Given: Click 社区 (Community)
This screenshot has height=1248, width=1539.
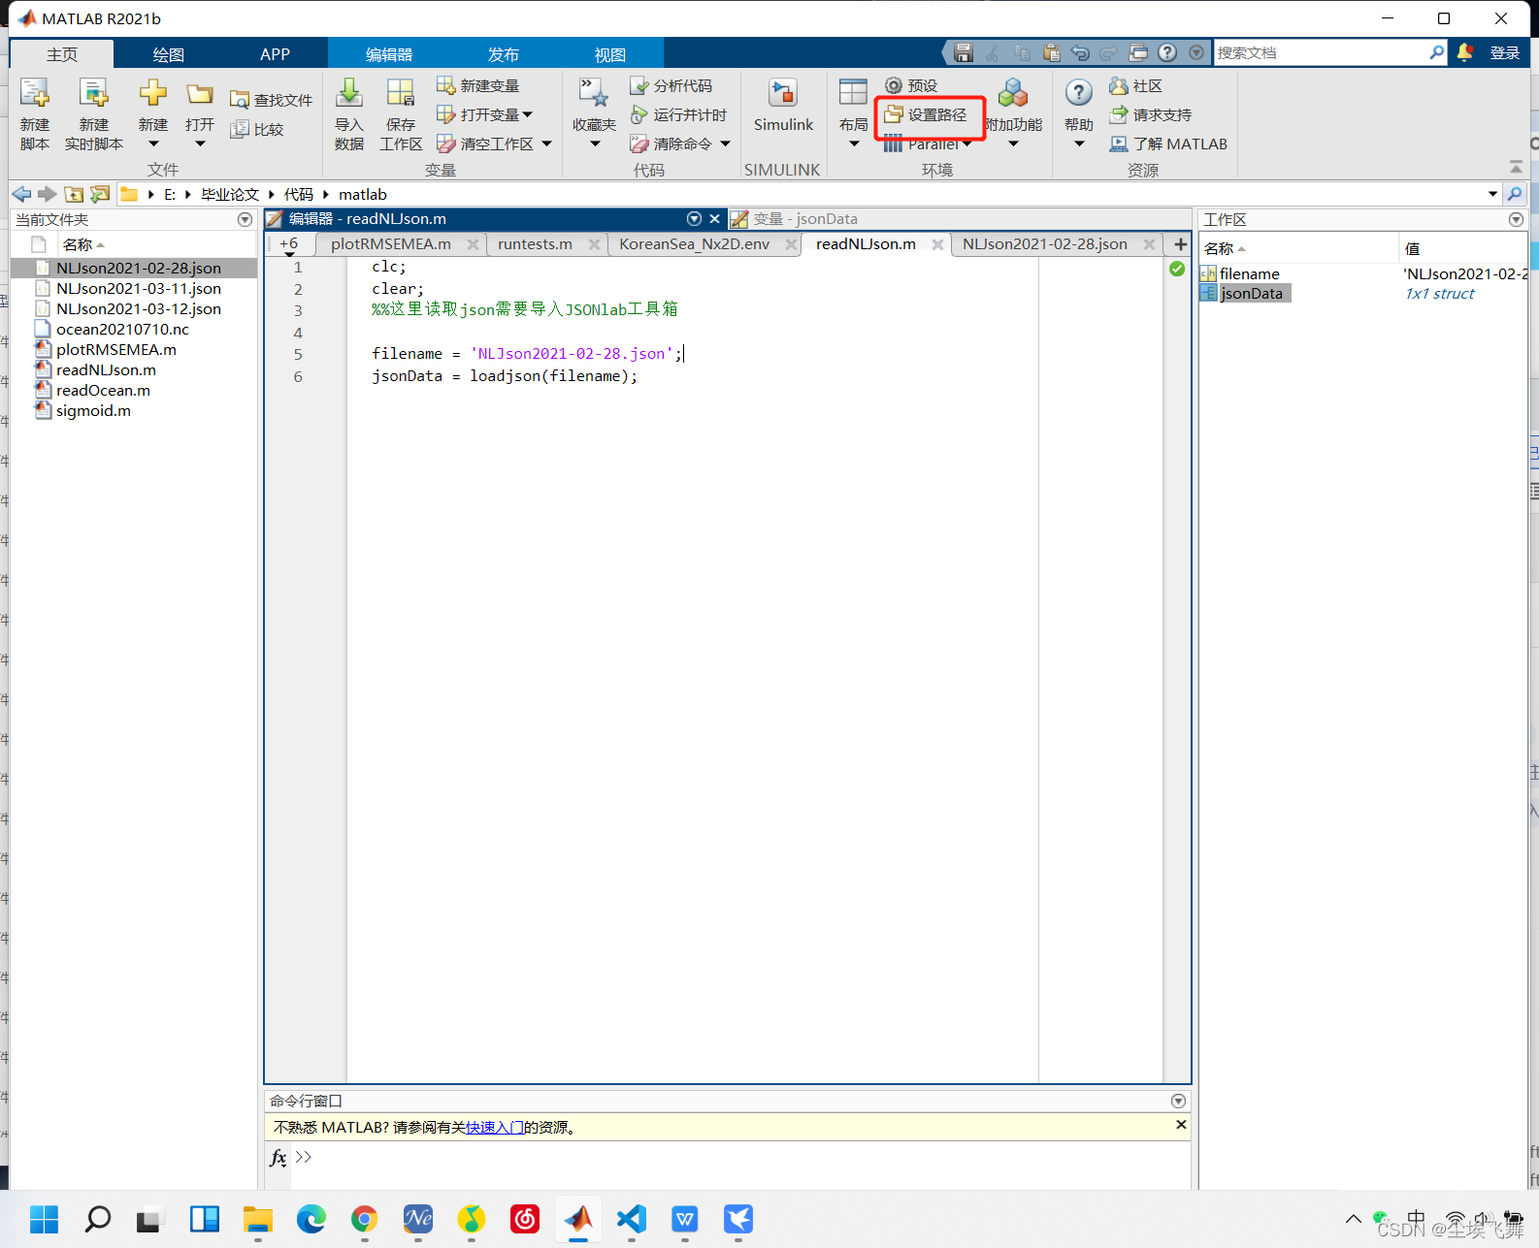Looking at the screenshot, I should pyautogui.click(x=1136, y=85).
